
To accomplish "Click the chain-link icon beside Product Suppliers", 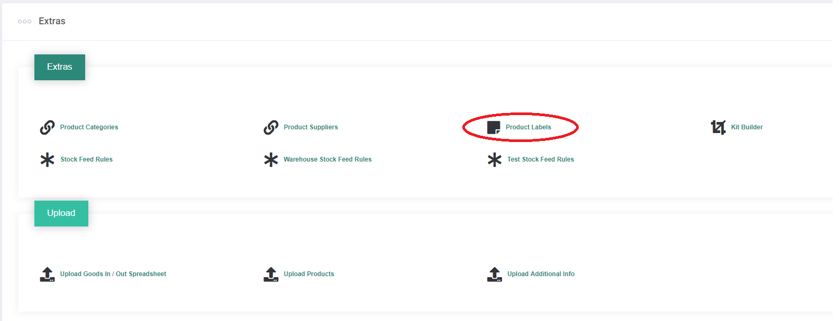I will pyautogui.click(x=271, y=127).
